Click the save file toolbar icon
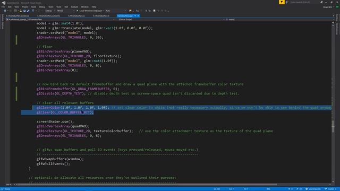Screen dimensions: 340x191 coord(24,11)
